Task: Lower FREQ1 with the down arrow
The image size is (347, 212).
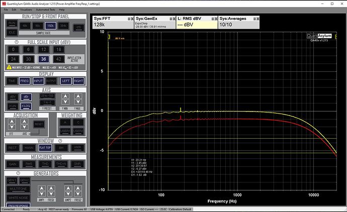Action: (x=51, y=194)
